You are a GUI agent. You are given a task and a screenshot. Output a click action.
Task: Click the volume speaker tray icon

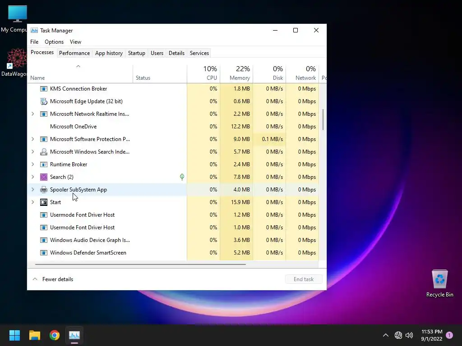409,335
